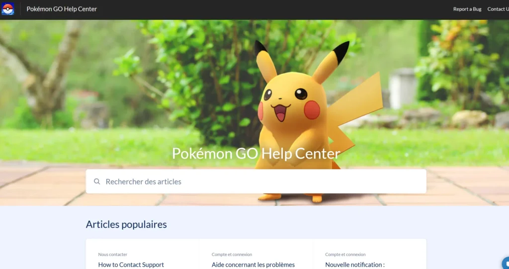This screenshot has height=269, width=509.
Task: Open the Aide concernant les problèmes article
Action: (253, 265)
